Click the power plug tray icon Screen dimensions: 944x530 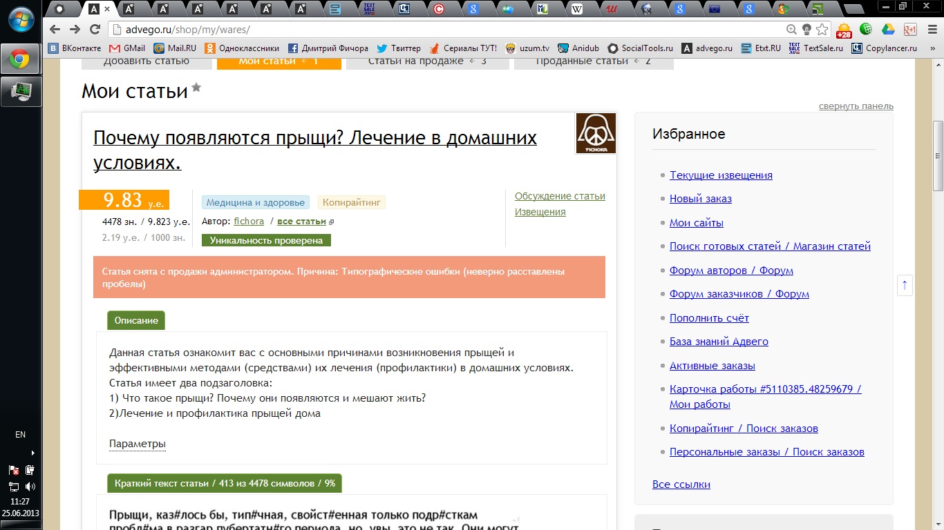coord(30,470)
